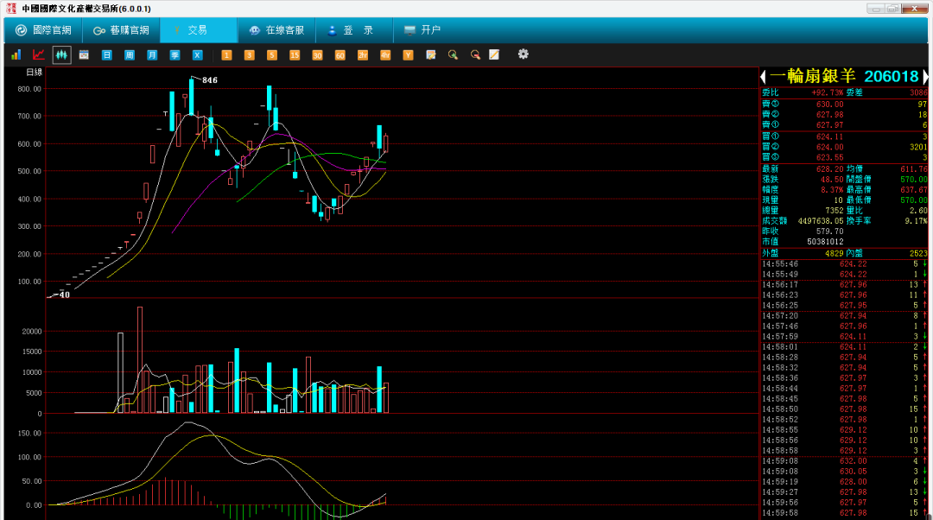Select the 30-minute interval button
This screenshot has width=933, height=520.
pyautogui.click(x=317, y=54)
